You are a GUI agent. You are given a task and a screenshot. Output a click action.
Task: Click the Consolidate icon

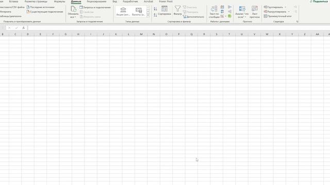(x=229, y=7)
